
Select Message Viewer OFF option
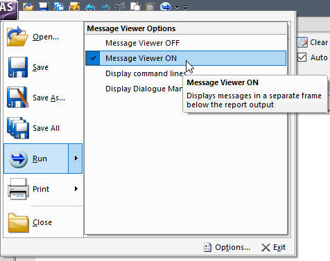186,43
